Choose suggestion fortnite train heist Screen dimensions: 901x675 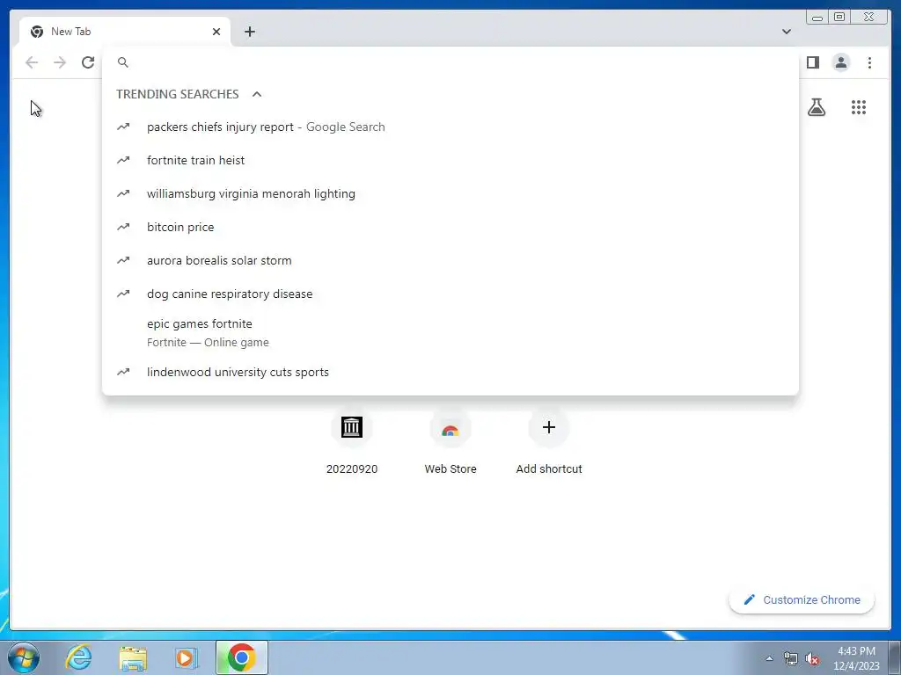tap(450, 160)
